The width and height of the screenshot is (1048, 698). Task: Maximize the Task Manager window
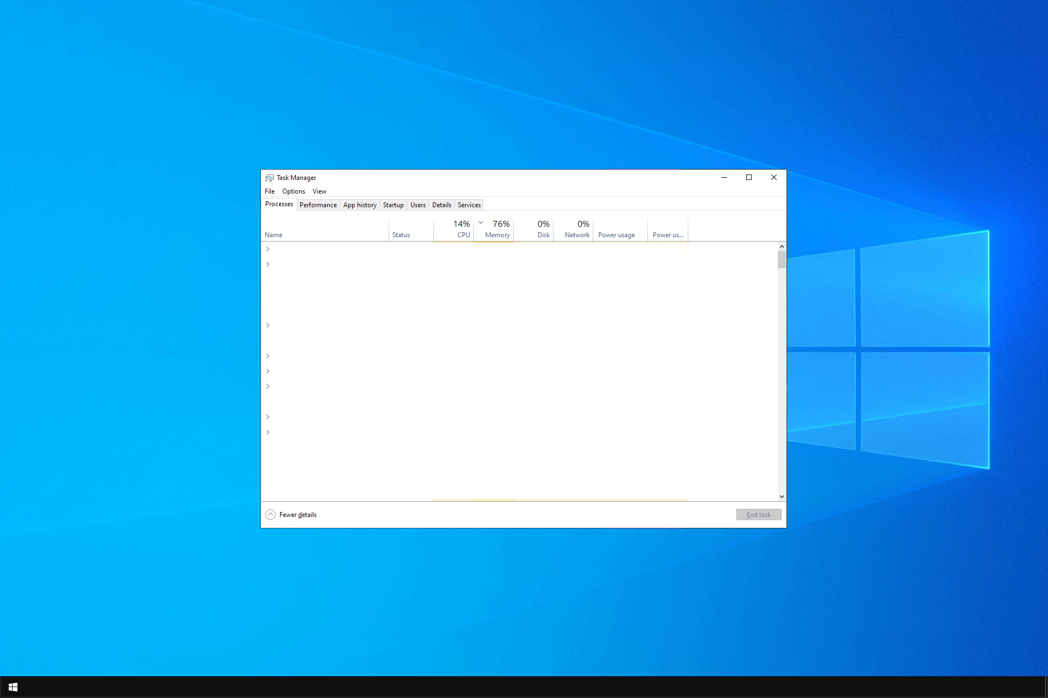(x=749, y=177)
